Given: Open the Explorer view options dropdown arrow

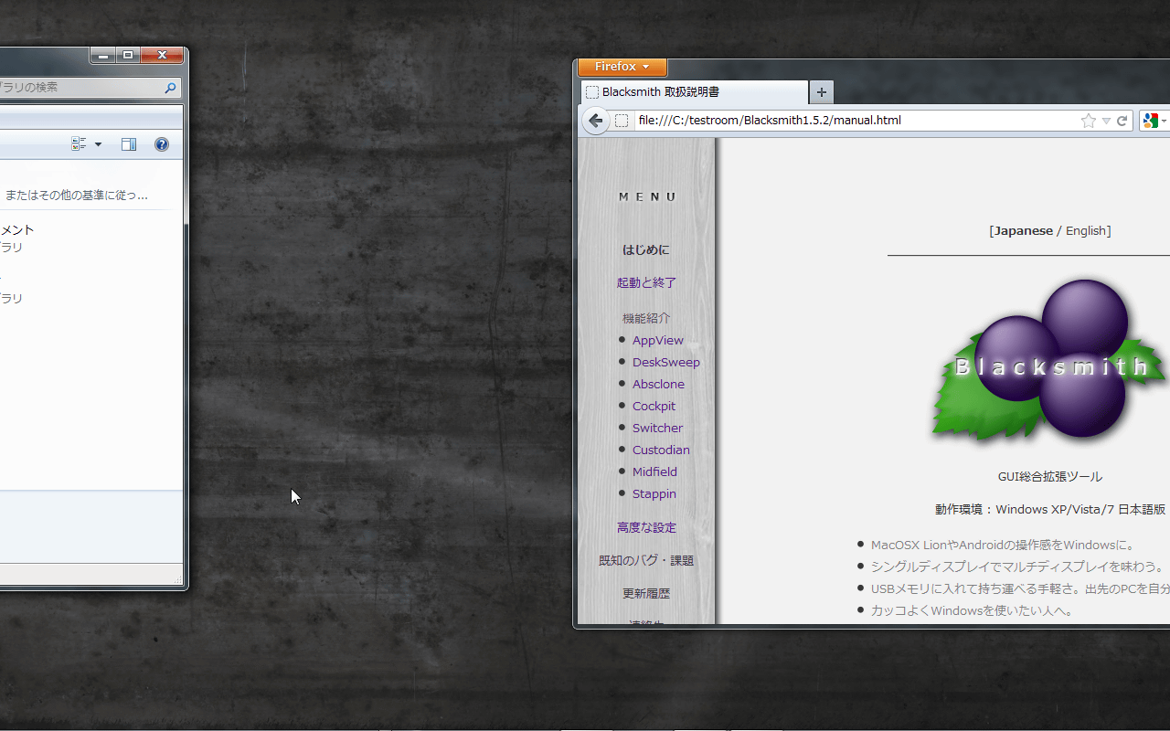Looking at the screenshot, I should click(98, 144).
